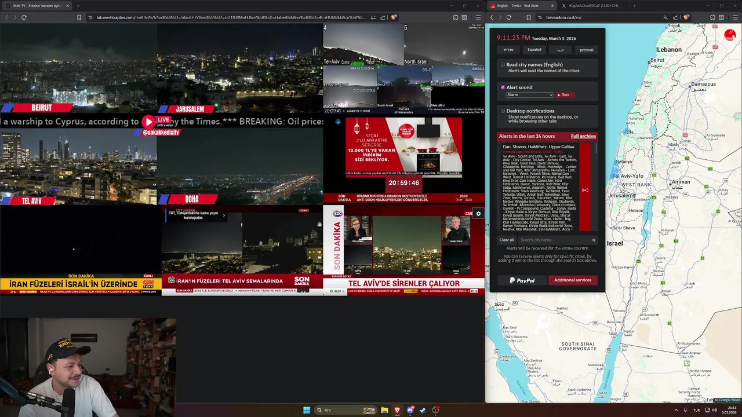This screenshot has height=417, width=742.
Task: Switch the site language to Español
Action: 534,50
